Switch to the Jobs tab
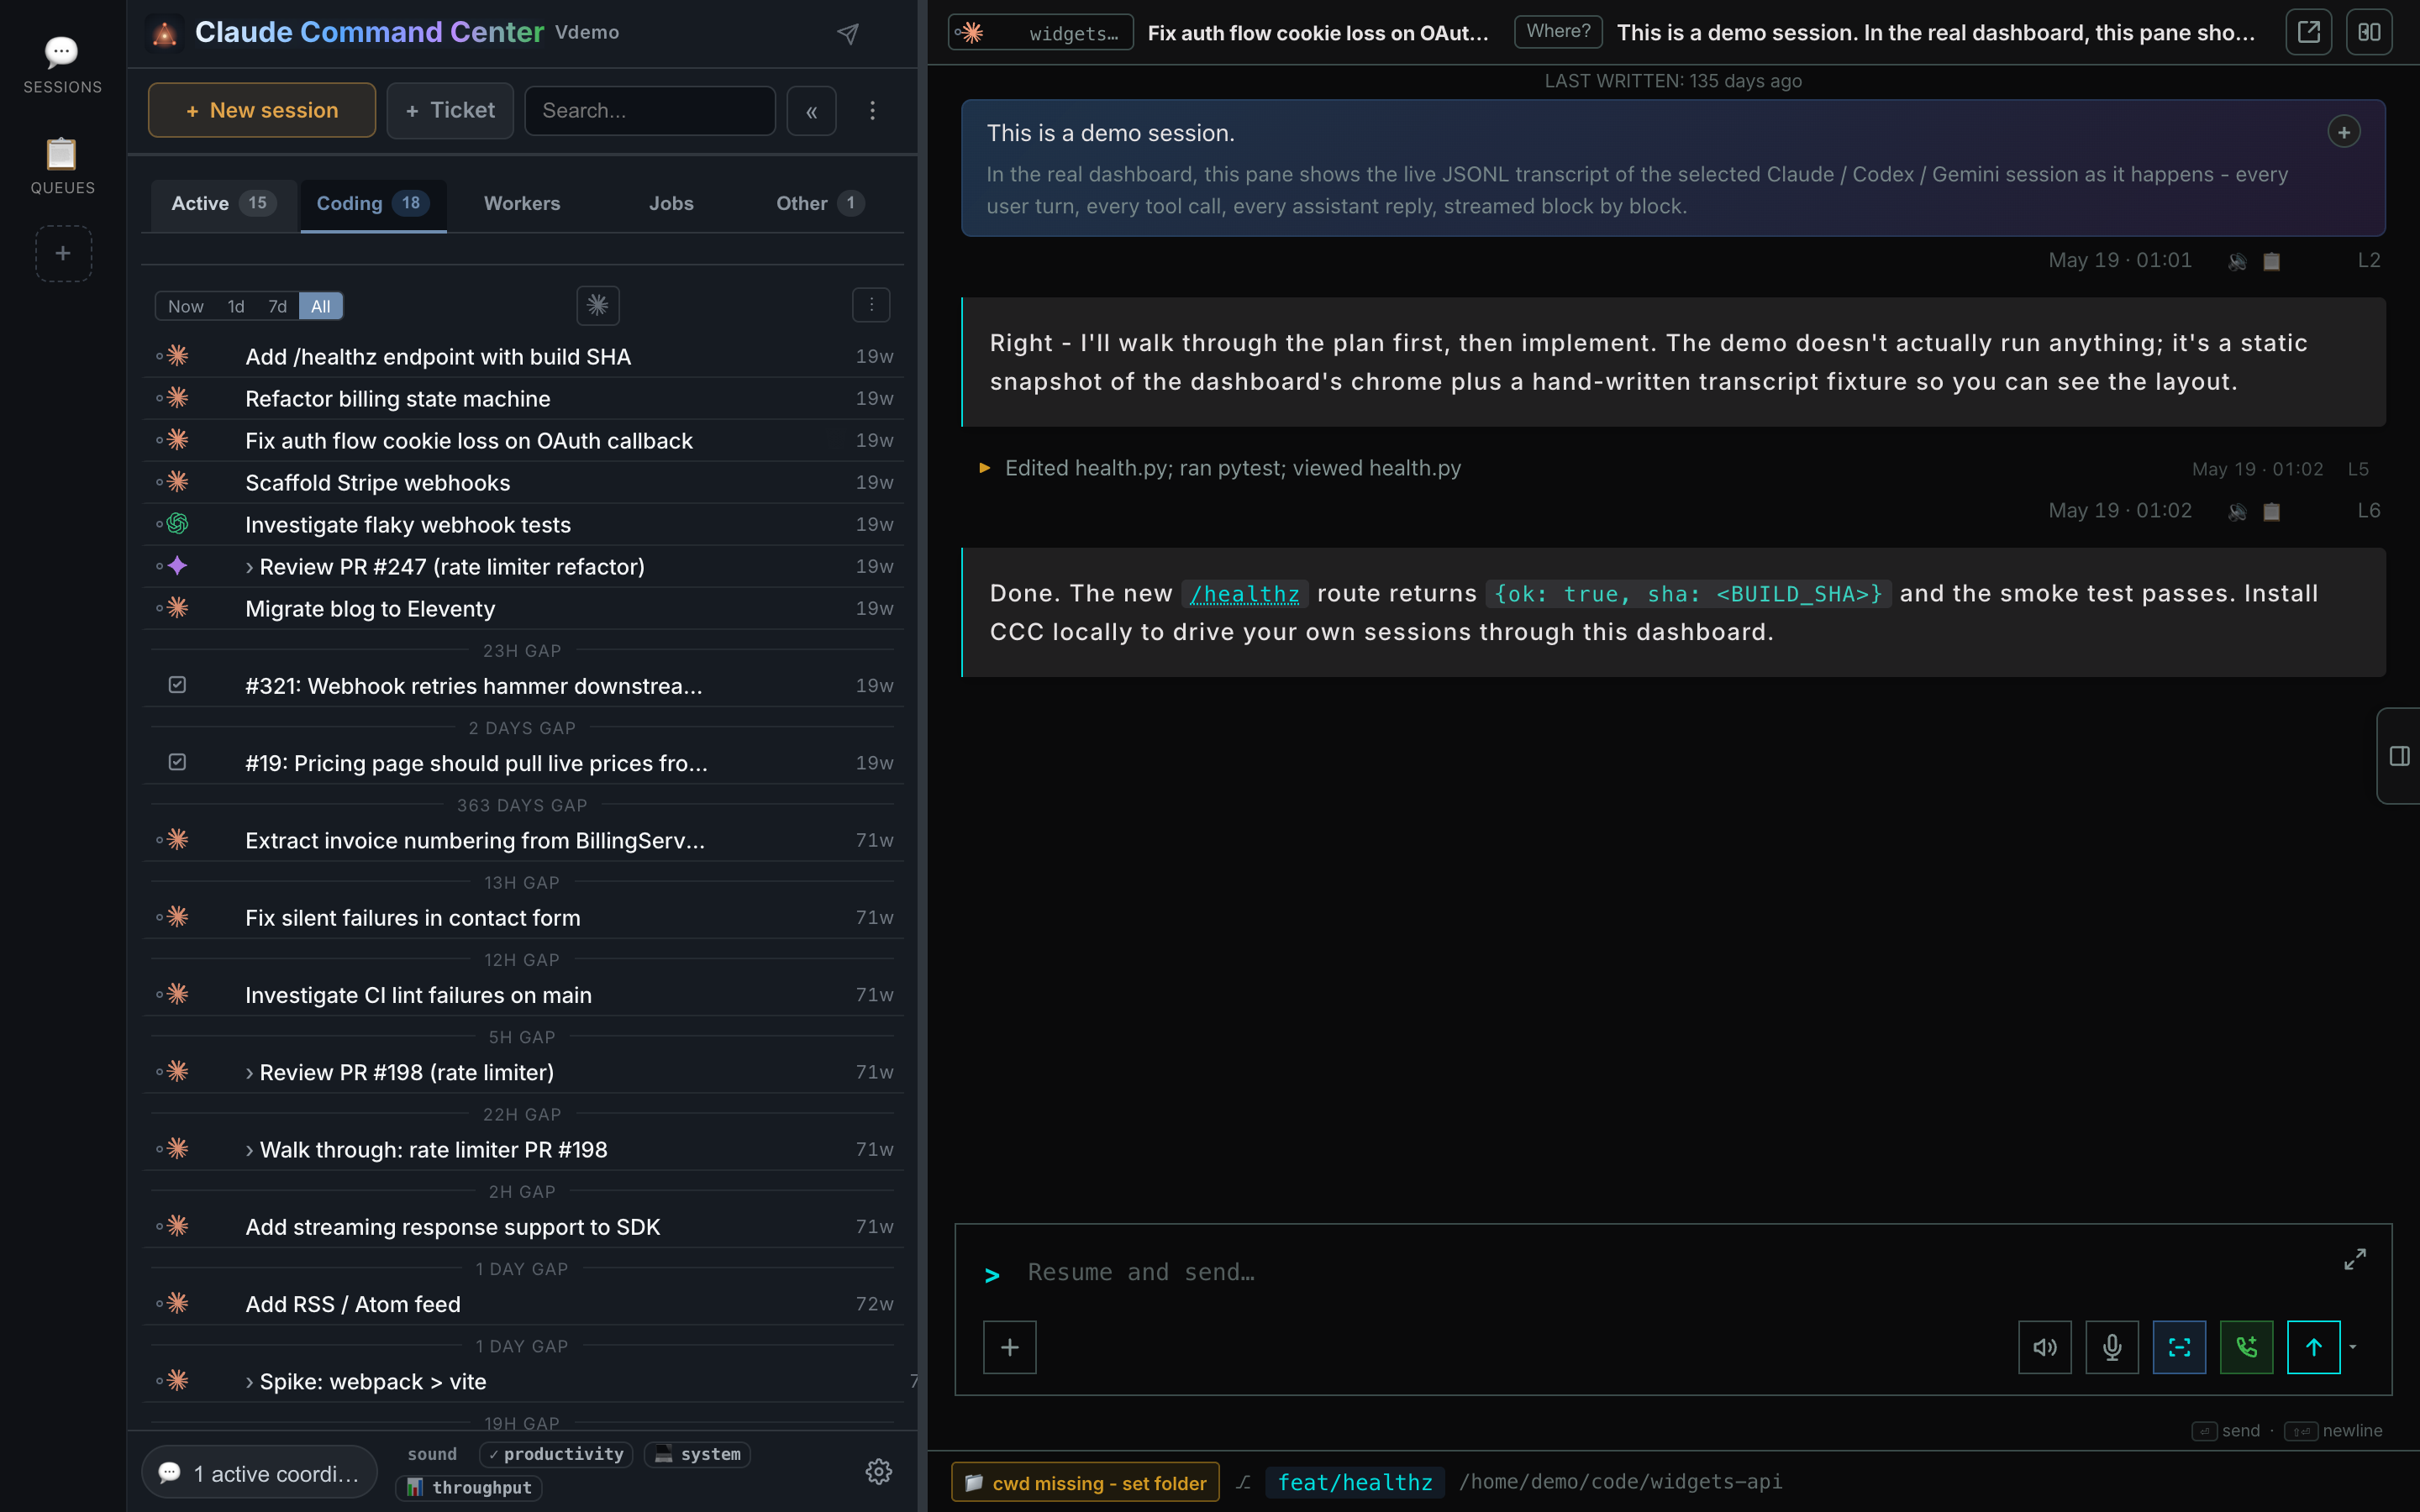The height and width of the screenshot is (1512, 2420). 671,203
